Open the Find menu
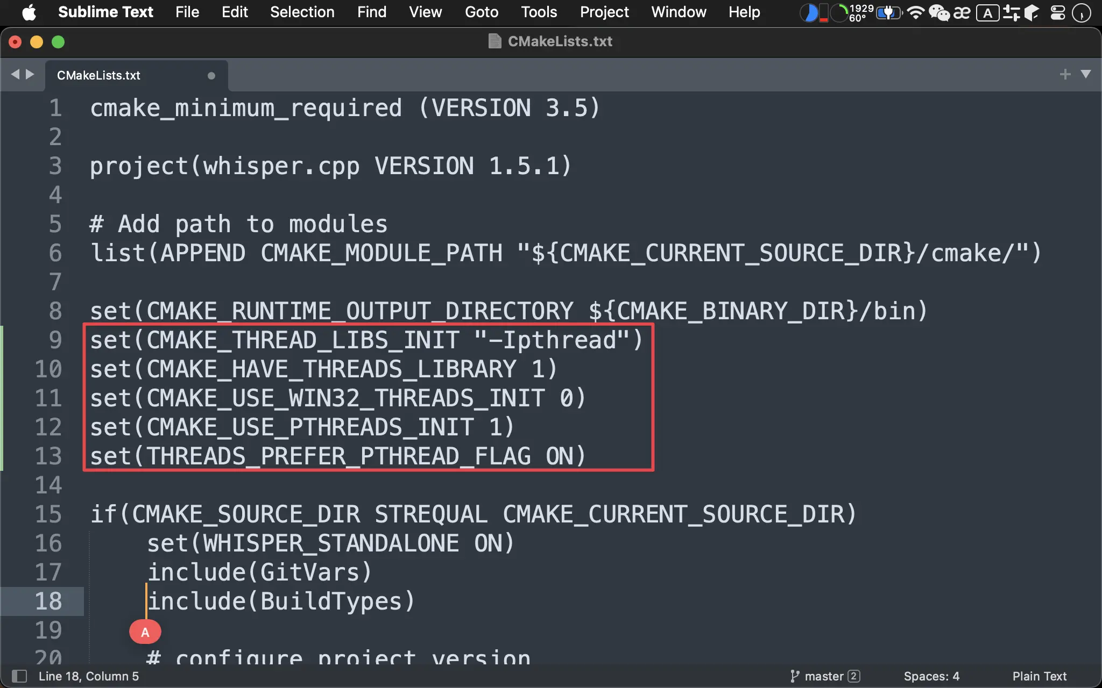1102x688 pixels. click(x=372, y=12)
